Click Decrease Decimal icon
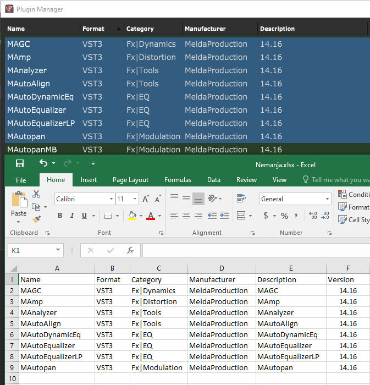Image resolution: width=370 pixels, height=385 pixels. [x=325, y=216]
